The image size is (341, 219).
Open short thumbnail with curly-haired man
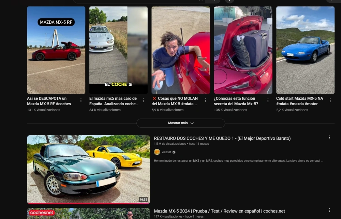[x=181, y=50]
